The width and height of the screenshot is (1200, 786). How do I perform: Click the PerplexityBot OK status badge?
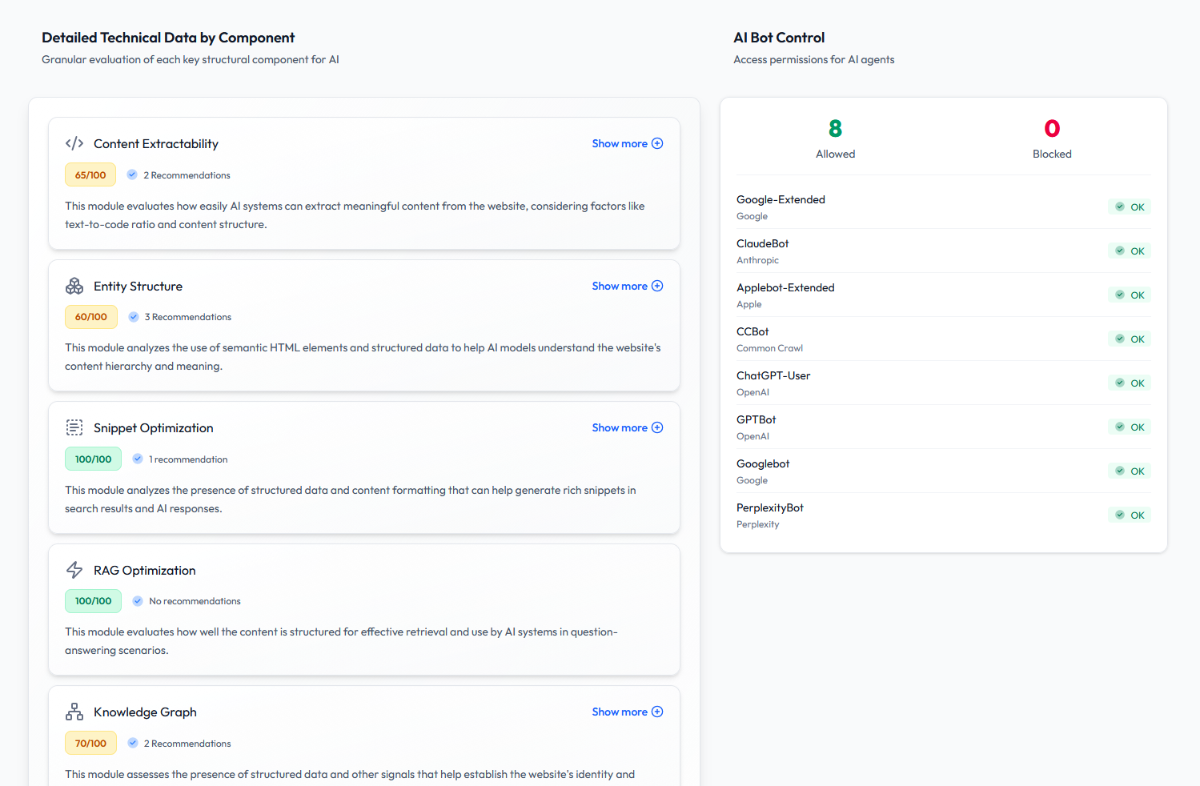click(1130, 515)
